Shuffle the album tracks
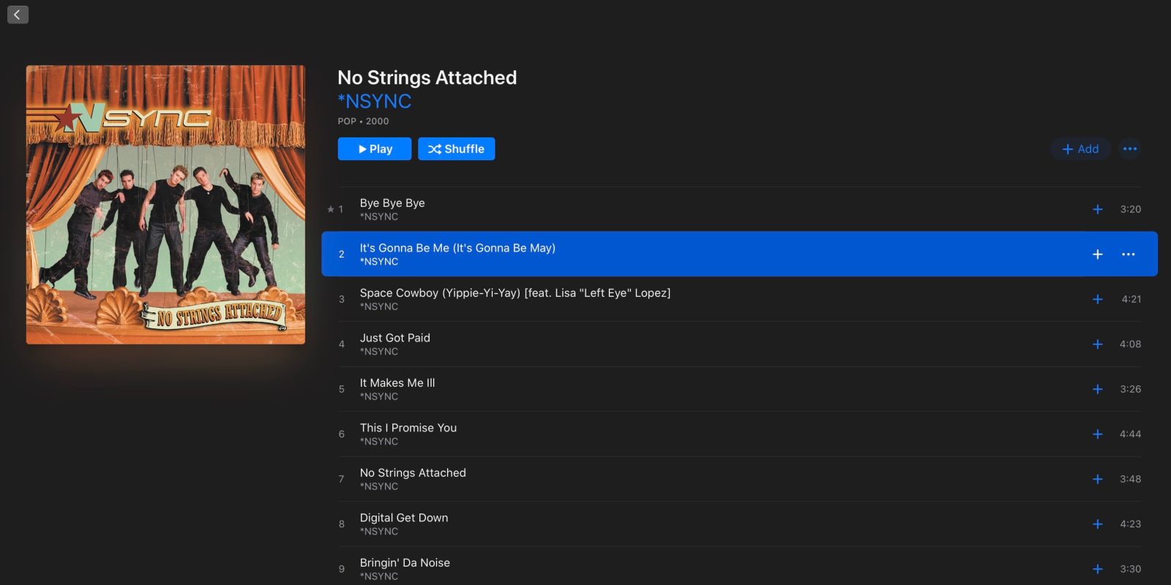 point(456,149)
